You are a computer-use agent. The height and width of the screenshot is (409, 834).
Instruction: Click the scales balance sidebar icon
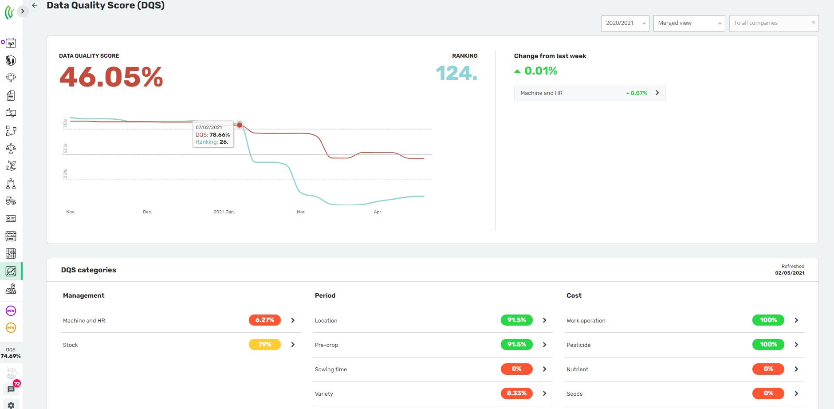coord(11,148)
